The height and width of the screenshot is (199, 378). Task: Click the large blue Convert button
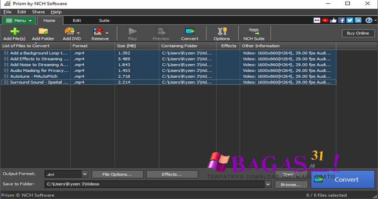pyautogui.click(x=343, y=179)
